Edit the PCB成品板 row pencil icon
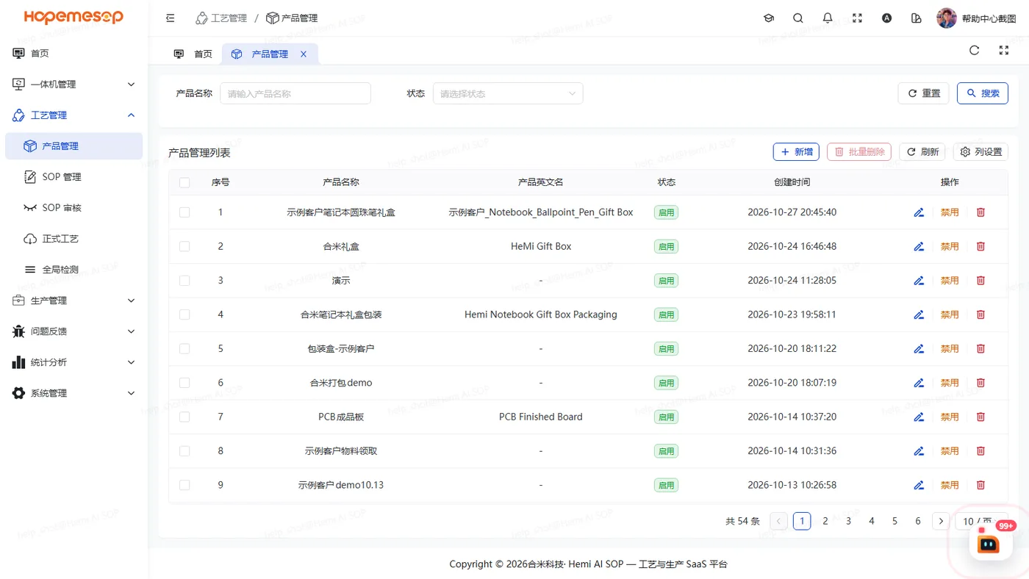Screen dimensions: 1029x579 coord(919,417)
